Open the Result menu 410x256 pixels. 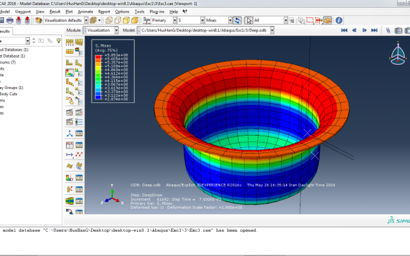coord(54,12)
